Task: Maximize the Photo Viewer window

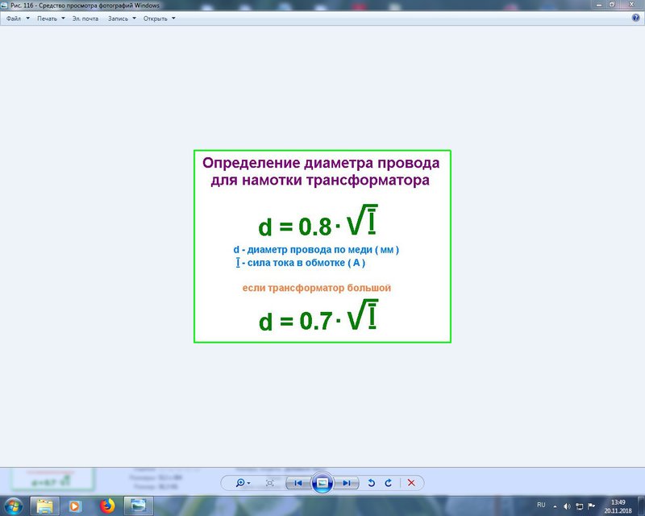Action: pos(612,5)
